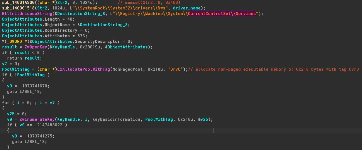362x150 pixels.
Task: Select the driver_name argument
Action: tap(187, 8)
